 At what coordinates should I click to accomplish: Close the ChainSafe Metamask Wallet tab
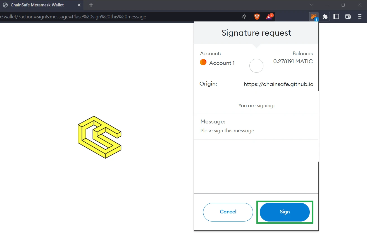pos(79,5)
